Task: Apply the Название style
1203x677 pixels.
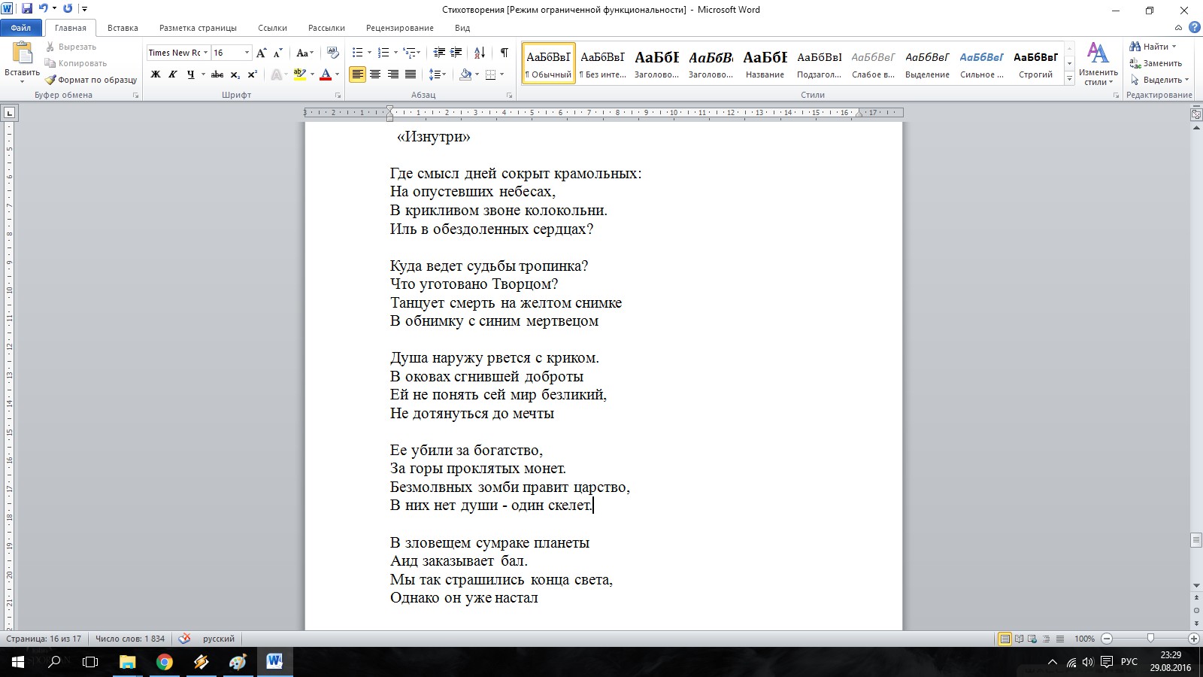Action: click(x=765, y=63)
